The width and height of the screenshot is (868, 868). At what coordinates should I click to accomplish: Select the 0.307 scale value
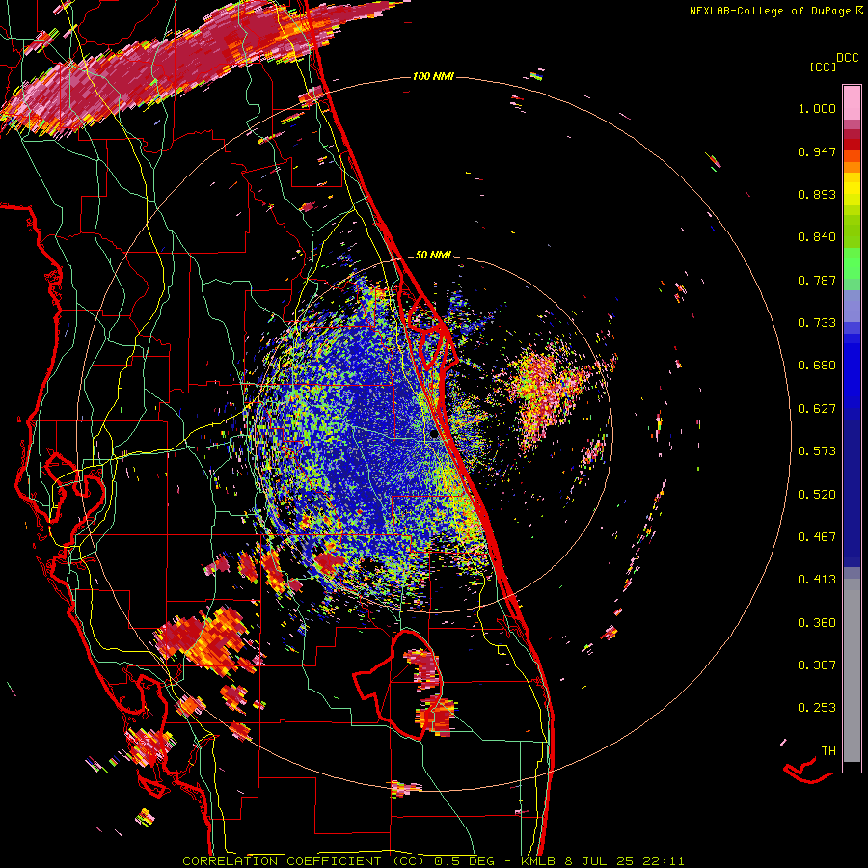click(x=817, y=665)
